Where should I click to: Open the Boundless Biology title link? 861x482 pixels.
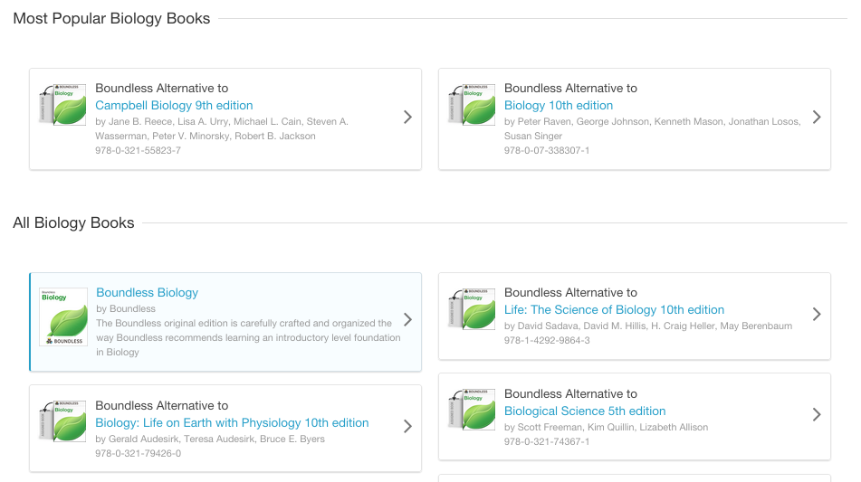[148, 292]
